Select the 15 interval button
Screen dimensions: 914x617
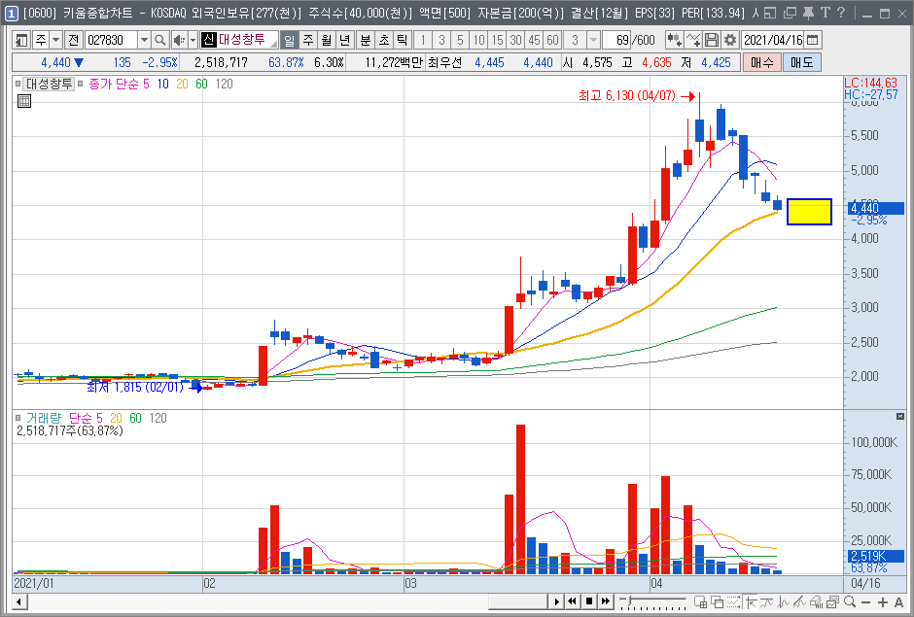coord(497,40)
